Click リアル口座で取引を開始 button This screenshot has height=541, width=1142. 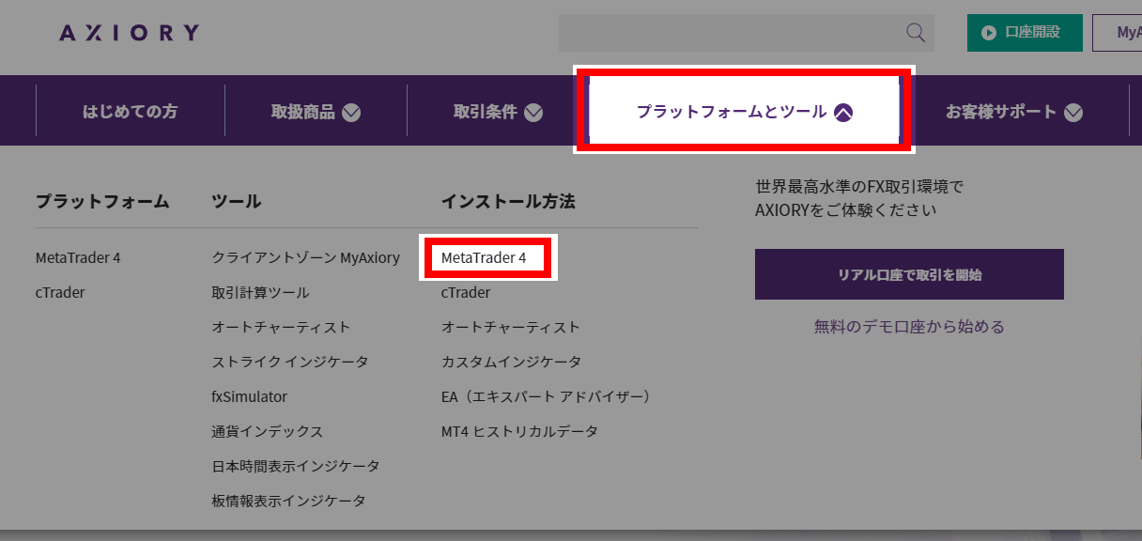pos(909,274)
